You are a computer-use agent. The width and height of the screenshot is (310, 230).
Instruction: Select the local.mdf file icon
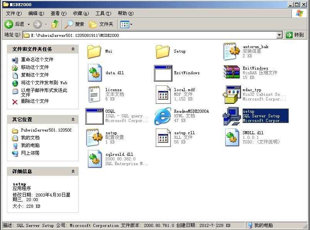(x=163, y=95)
